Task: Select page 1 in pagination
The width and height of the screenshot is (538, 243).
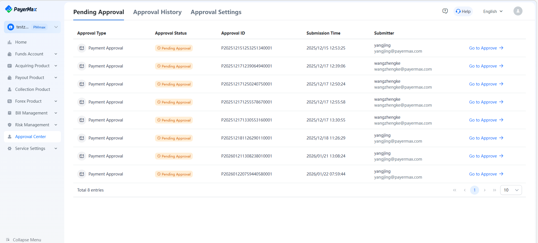Action: (474, 190)
